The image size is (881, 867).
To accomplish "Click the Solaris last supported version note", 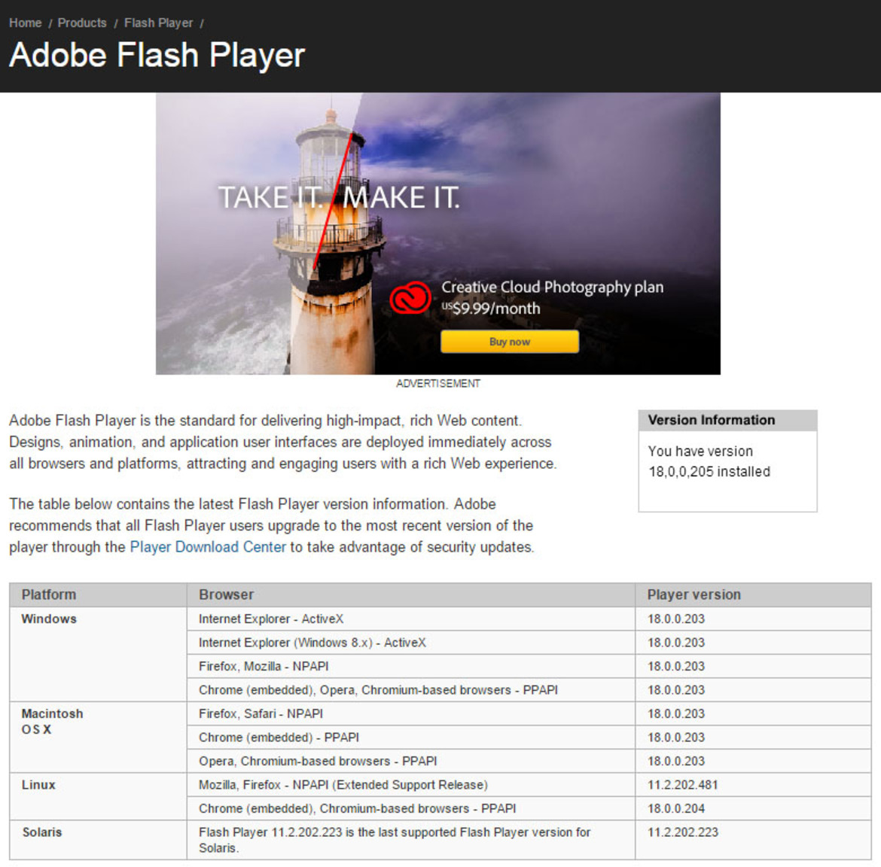I will [410, 839].
